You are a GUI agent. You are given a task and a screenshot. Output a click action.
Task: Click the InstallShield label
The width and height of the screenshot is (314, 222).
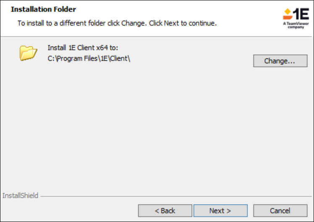[20, 196]
